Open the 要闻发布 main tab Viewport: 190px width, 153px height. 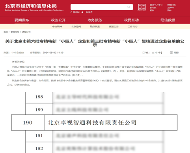pos(22,20)
